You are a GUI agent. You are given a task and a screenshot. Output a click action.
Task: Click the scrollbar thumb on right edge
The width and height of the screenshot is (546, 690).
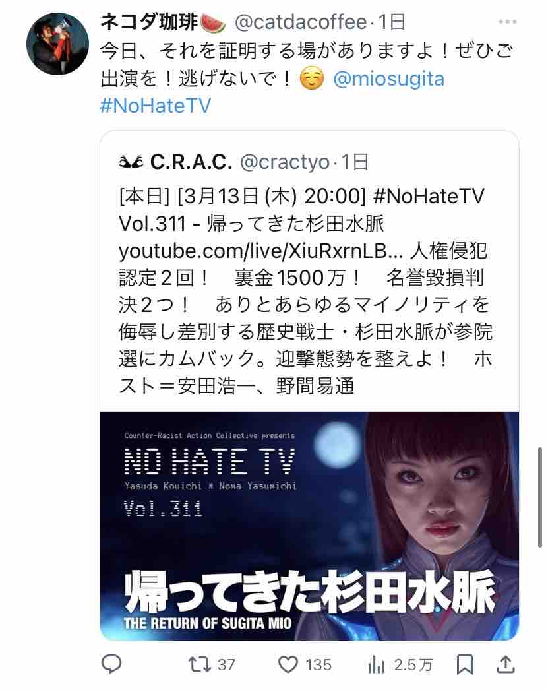click(x=540, y=497)
